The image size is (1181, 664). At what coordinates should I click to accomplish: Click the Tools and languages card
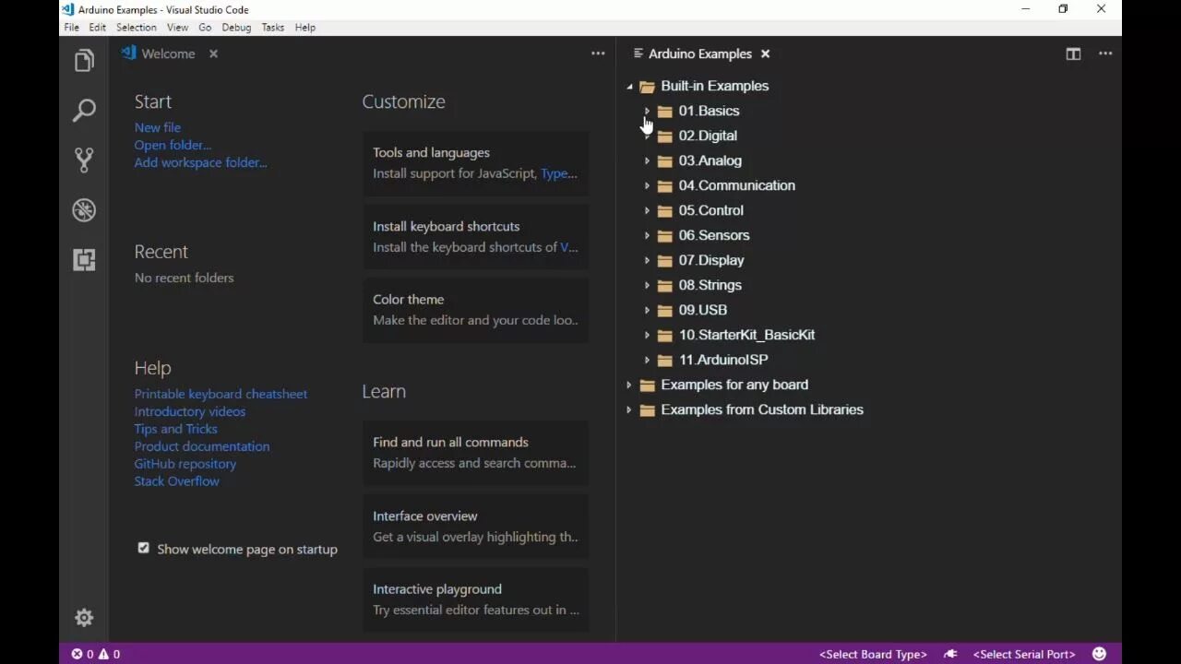[x=475, y=163]
